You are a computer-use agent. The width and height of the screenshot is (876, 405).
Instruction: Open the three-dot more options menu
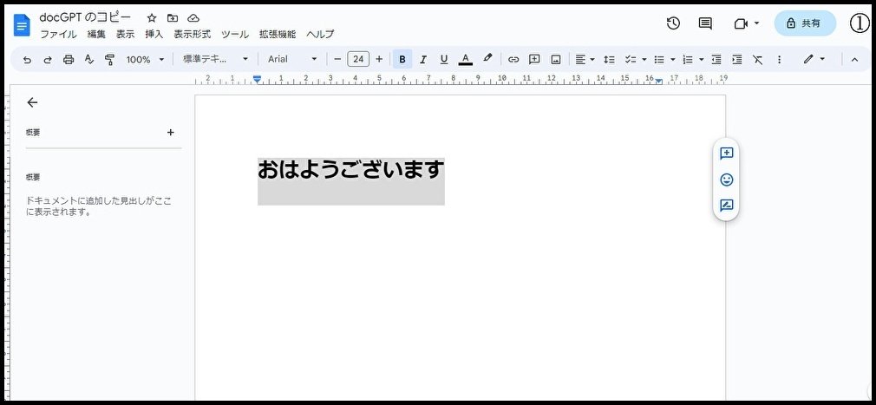(x=779, y=59)
